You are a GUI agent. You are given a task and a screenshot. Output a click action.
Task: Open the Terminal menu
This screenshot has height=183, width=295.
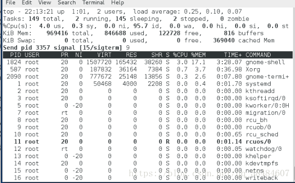[x=93, y=2]
